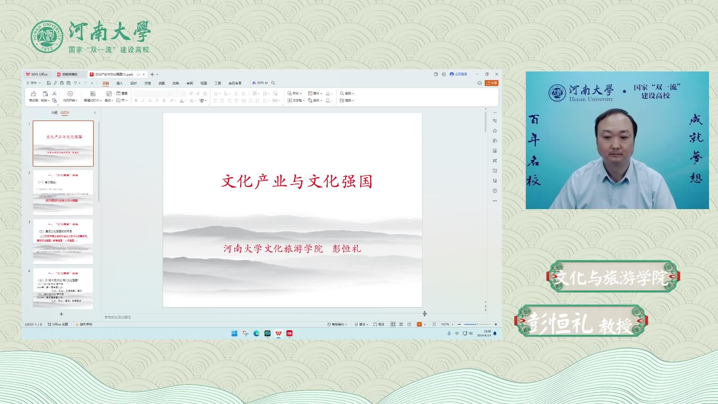Click the help question-mark icon in right sidebar

(495, 191)
